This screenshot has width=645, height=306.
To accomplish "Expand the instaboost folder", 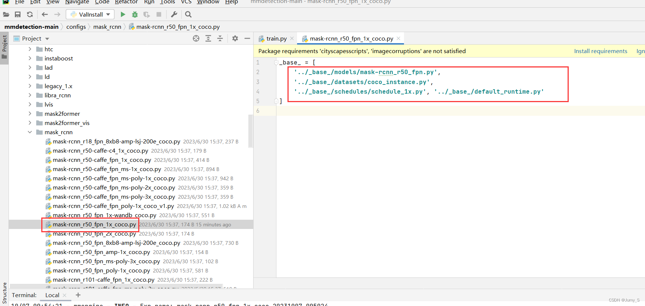I will point(30,58).
